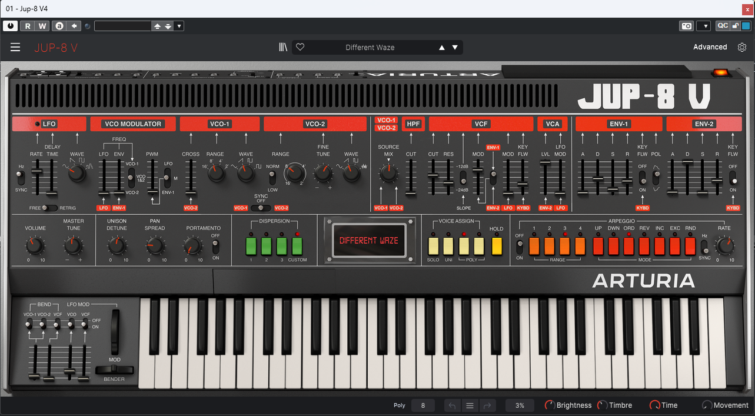Toggle the VCO-2 RANGE NORM/LOW switch
755x416 pixels.
272,178
